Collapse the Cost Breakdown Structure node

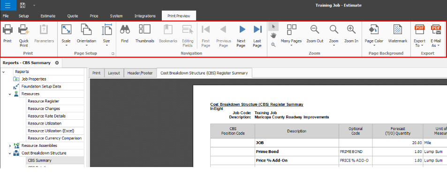(10, 153)
